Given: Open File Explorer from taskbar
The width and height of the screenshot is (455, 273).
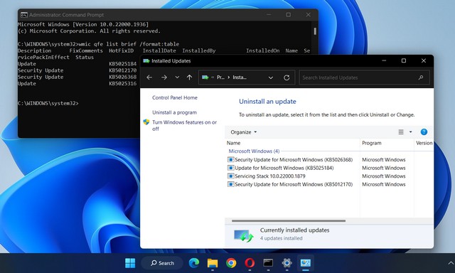Looking at the screenshot, I should point(213,263).
